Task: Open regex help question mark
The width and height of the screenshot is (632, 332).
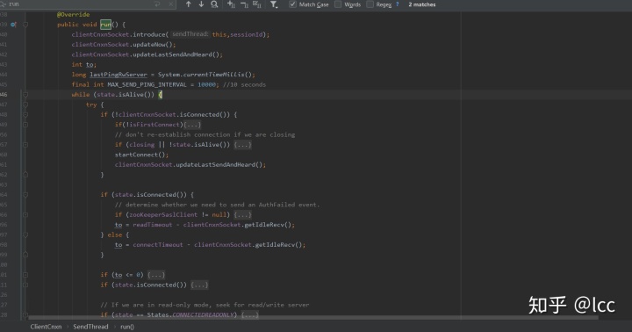Action: (x=398, y=4)
